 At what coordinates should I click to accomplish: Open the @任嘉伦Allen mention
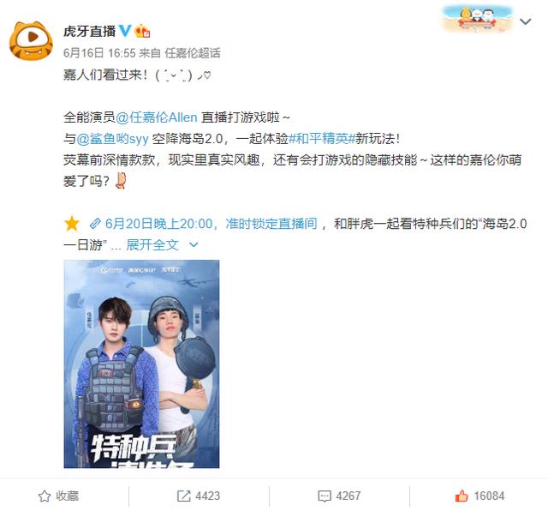[x=156, y=117]
